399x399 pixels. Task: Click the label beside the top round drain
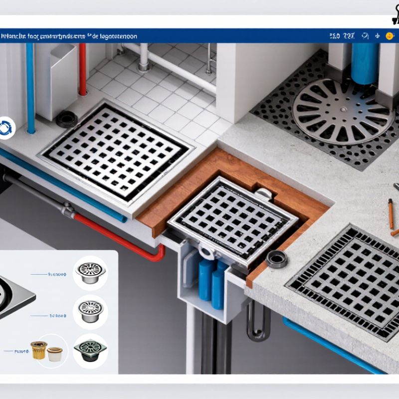[57, 274]
